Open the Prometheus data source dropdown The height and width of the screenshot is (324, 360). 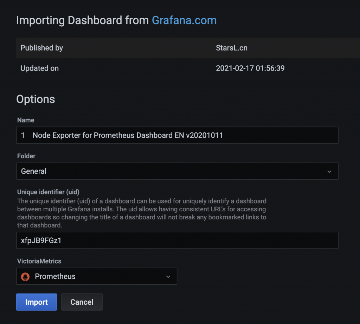point(97,276)
